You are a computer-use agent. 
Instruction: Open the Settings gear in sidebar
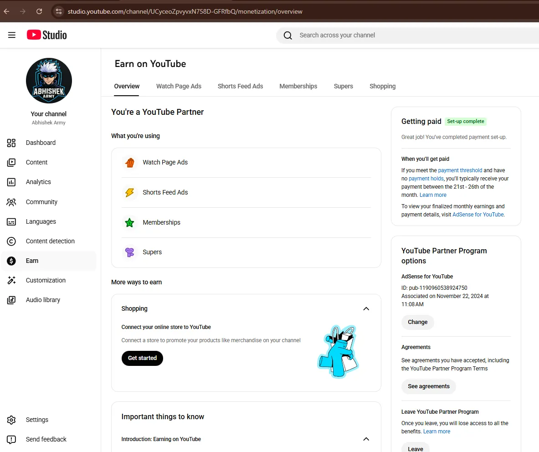11,420
